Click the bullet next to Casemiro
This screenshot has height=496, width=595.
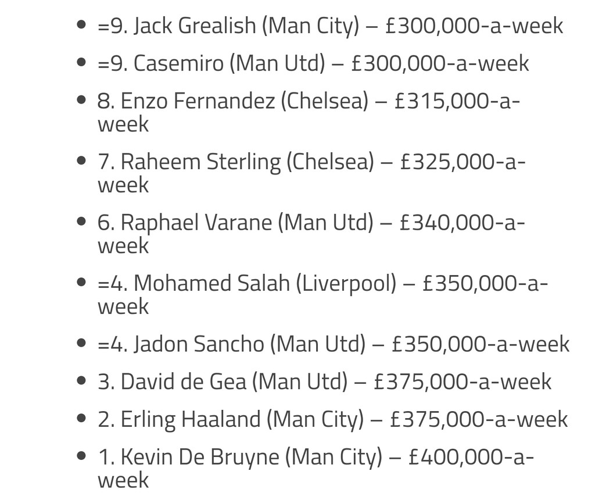[82, 63]
